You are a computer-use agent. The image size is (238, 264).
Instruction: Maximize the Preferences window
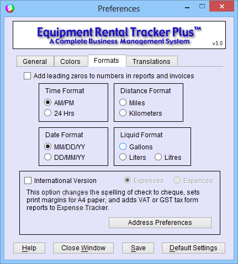pos(202,7)
